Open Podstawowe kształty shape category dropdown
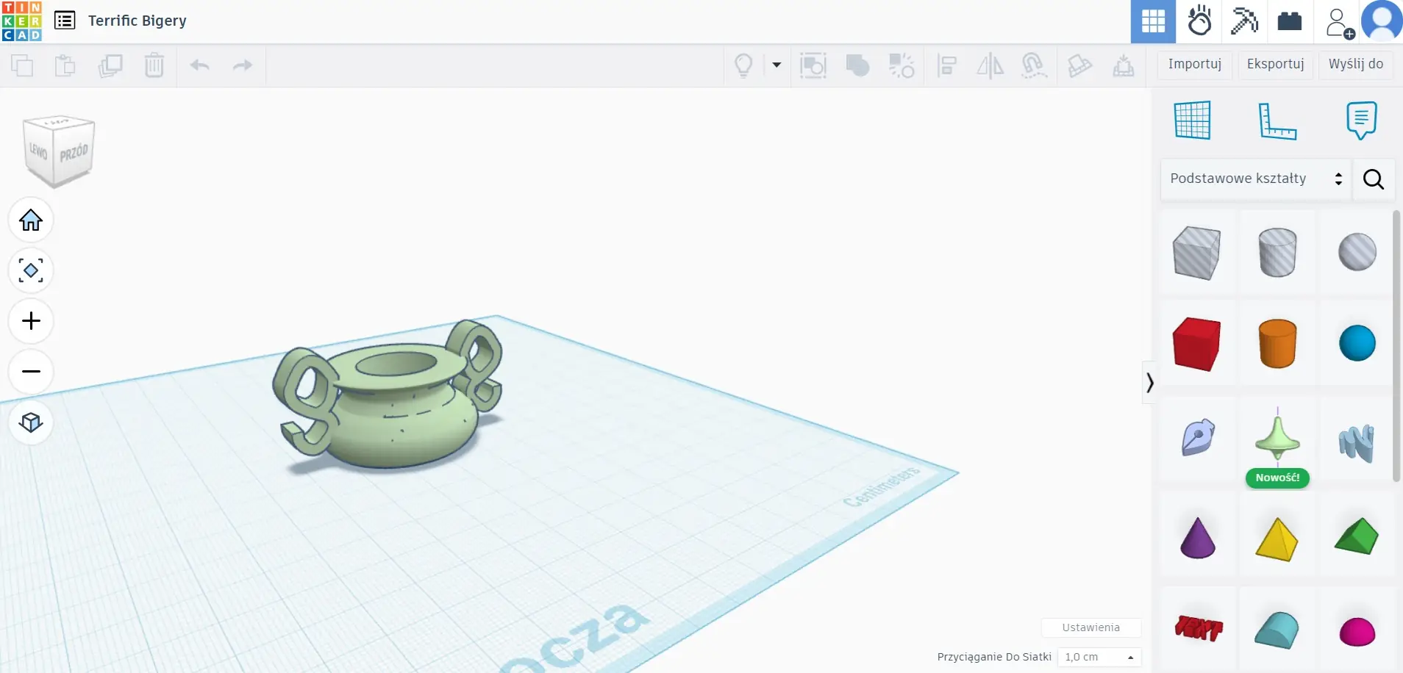The height and width of the screenshot is (673, 1403). pyautogui.click(x=1255, y=179)
